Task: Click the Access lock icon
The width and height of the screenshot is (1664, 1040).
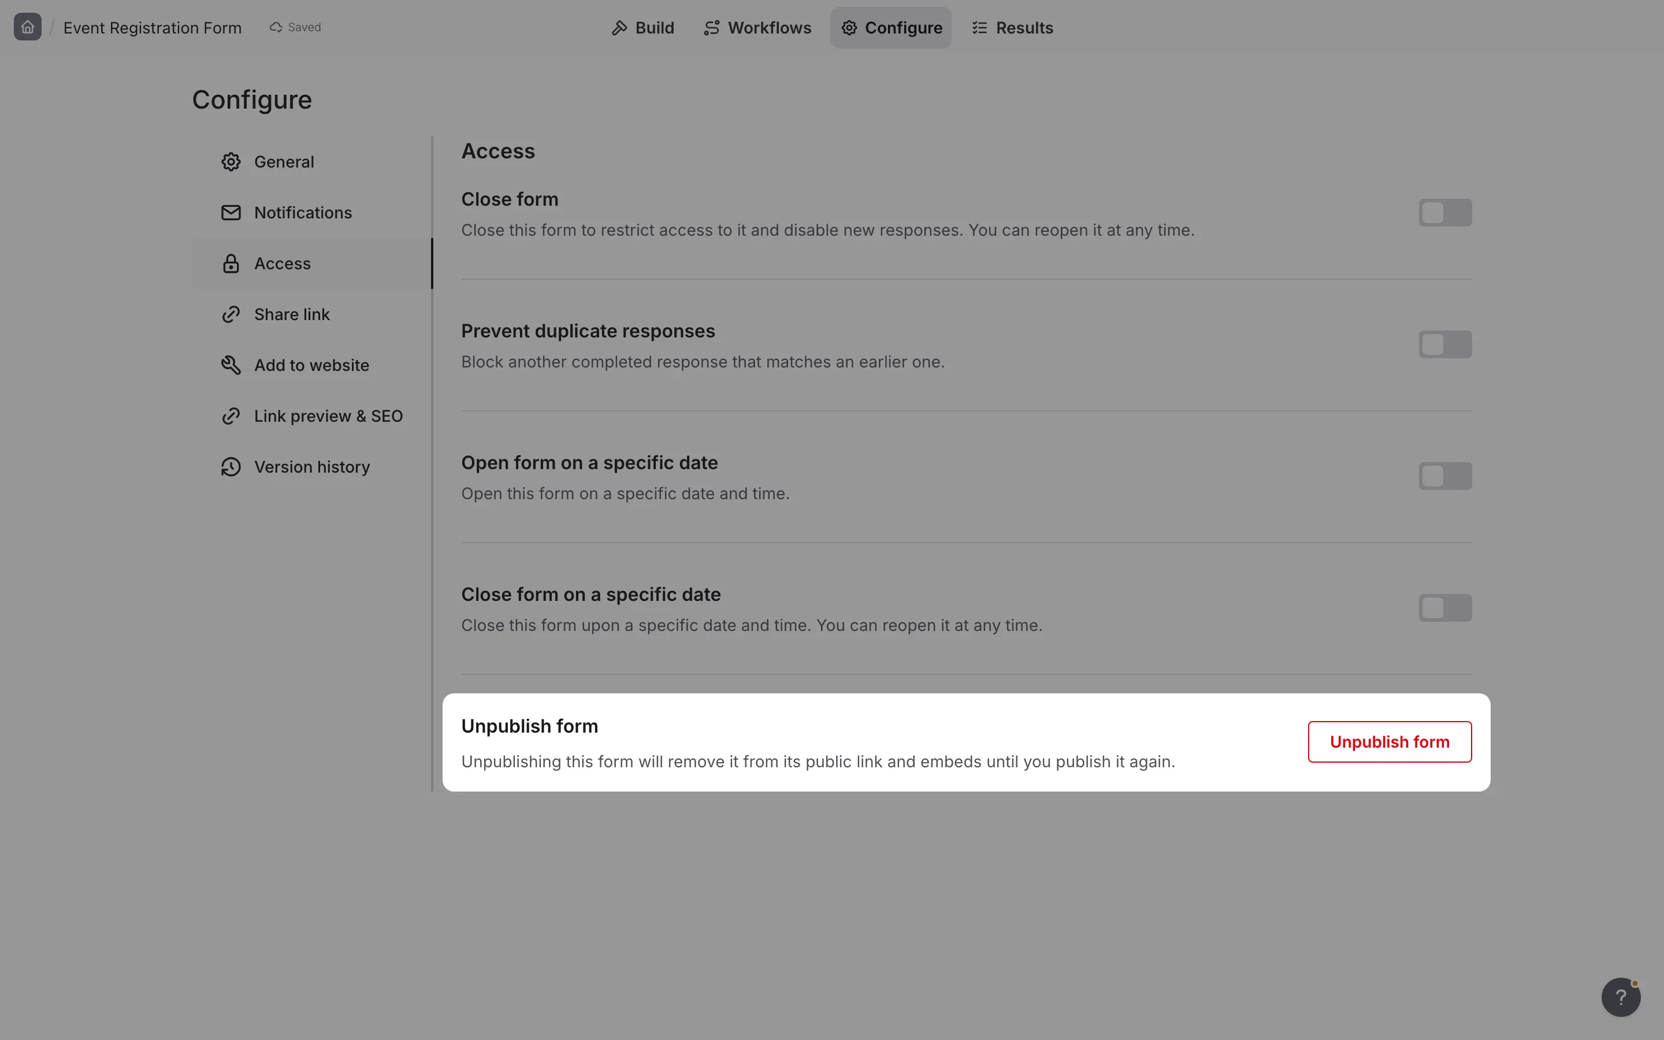Action: (x=231, y=263)
